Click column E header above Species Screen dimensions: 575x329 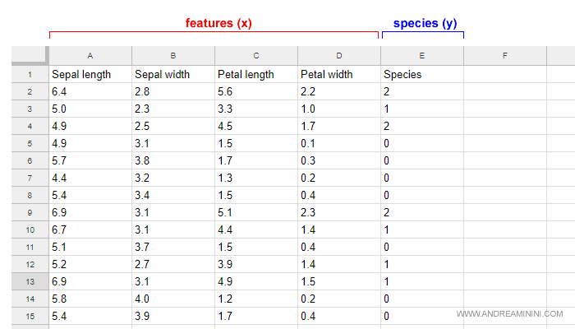point(421,55)
